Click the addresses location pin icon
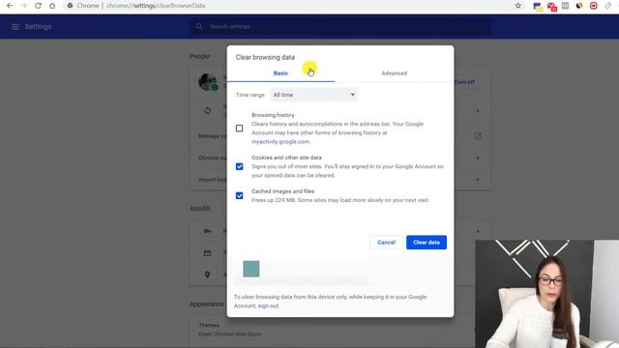619x348 pixels. [207, 275]
